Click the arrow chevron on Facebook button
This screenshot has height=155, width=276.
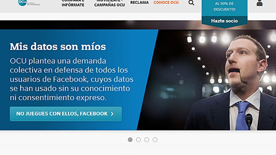(112, 114)
